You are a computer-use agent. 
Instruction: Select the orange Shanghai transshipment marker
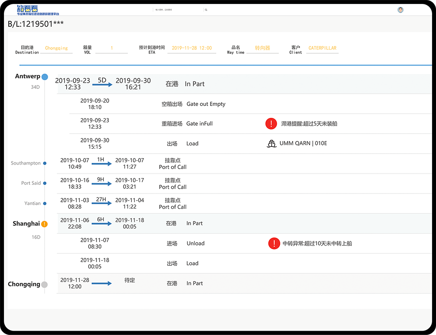click(44, 224)
